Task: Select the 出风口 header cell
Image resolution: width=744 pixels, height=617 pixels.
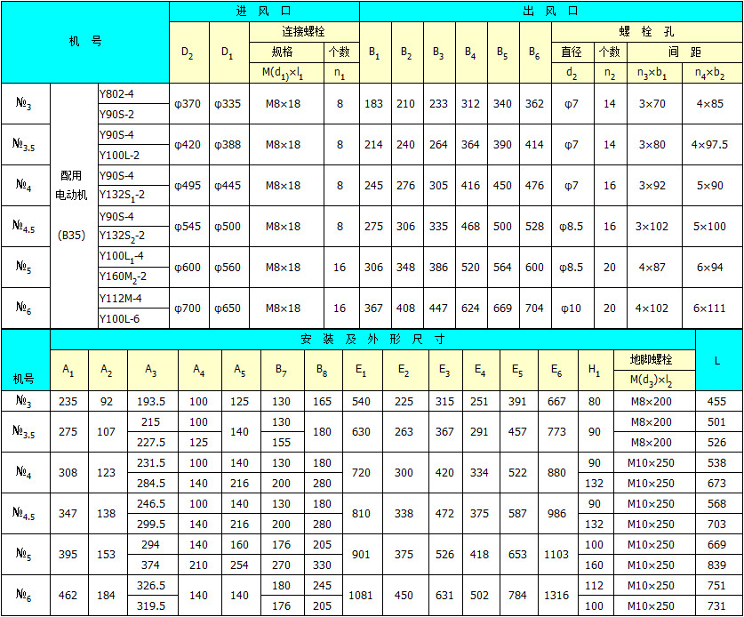Action: point(551,12)
